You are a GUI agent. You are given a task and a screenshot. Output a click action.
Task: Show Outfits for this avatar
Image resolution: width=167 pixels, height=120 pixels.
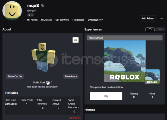(15, 76)
